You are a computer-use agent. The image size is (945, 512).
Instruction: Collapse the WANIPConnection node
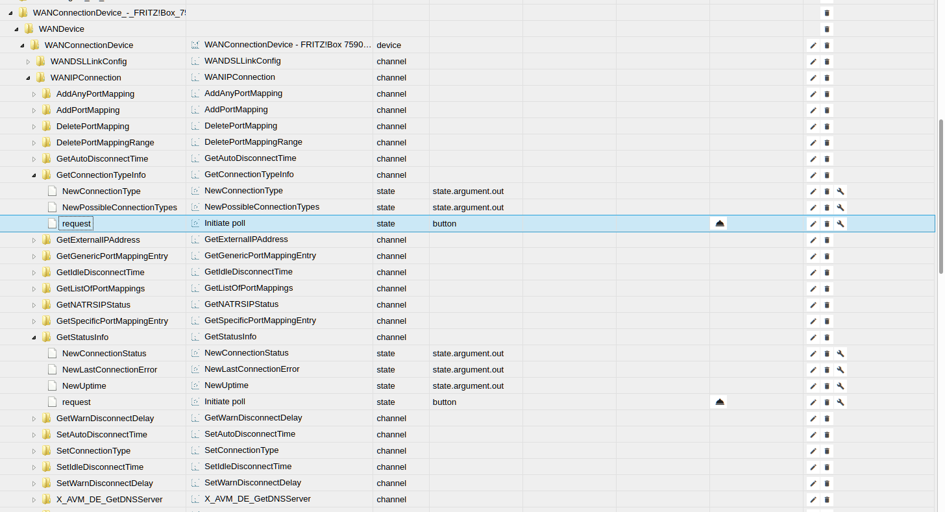click(28, 78)
